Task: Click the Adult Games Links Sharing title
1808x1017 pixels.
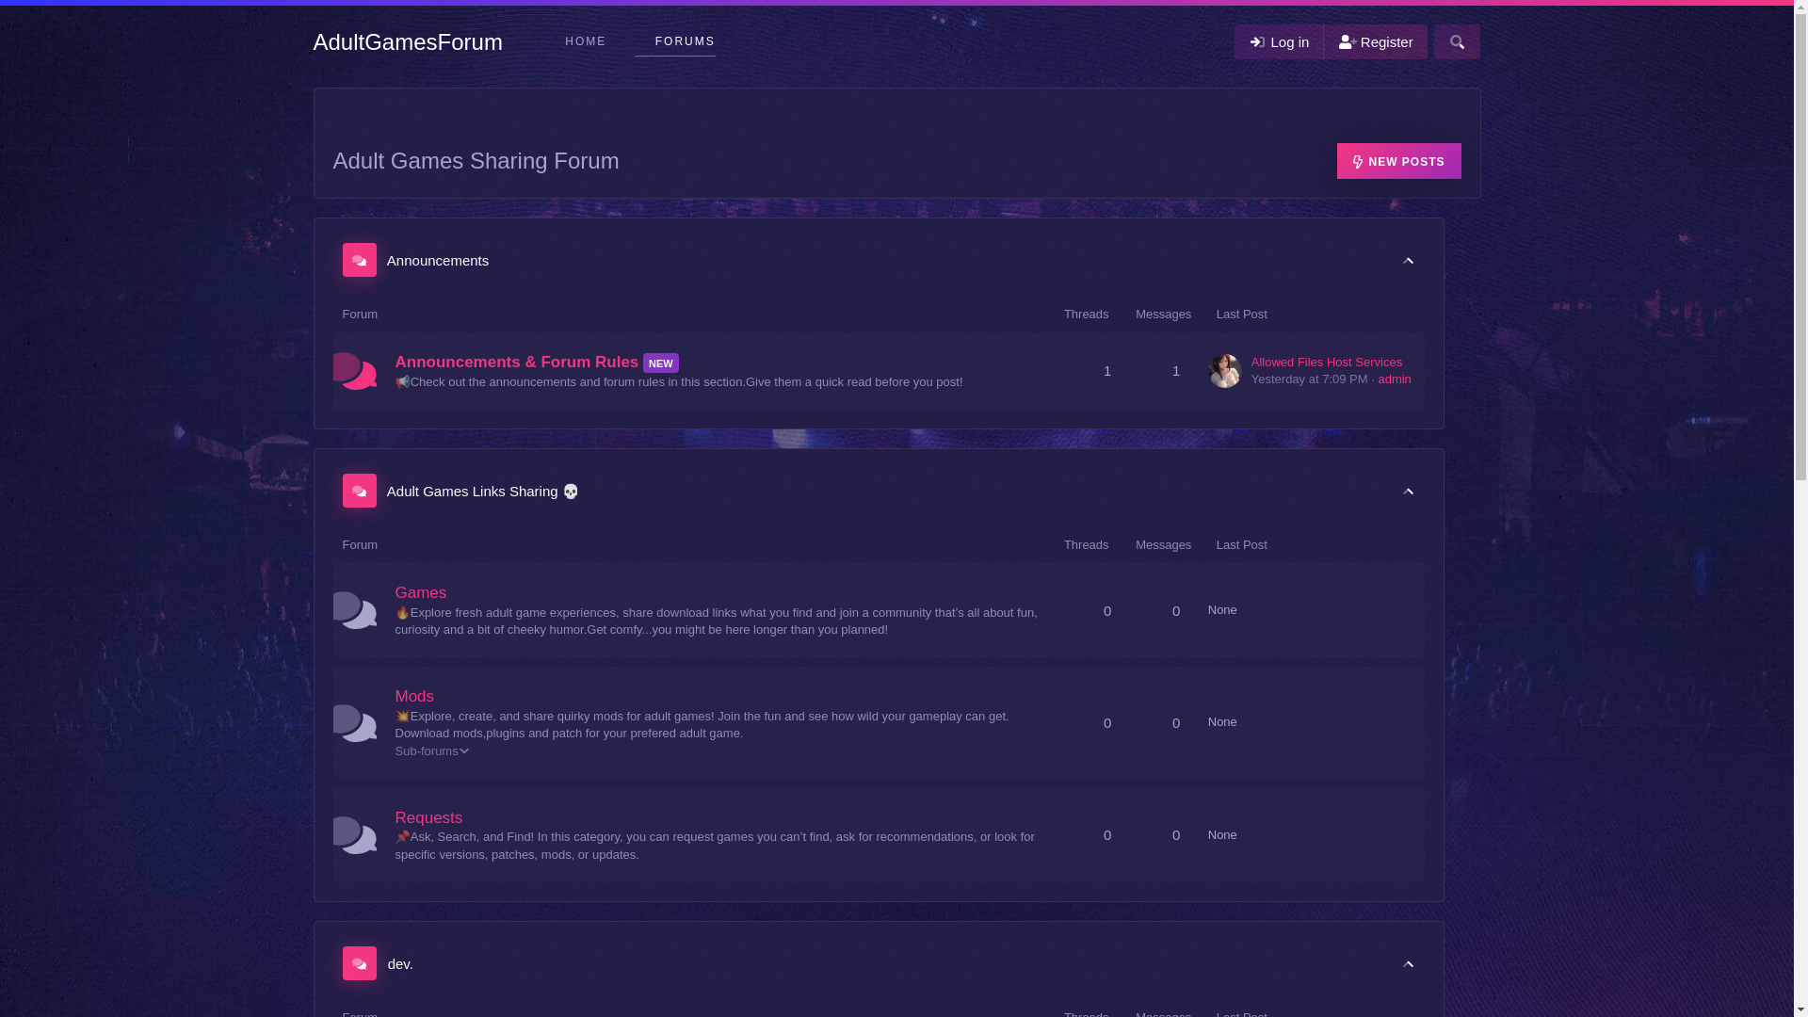Action: [x=482, y=492]
